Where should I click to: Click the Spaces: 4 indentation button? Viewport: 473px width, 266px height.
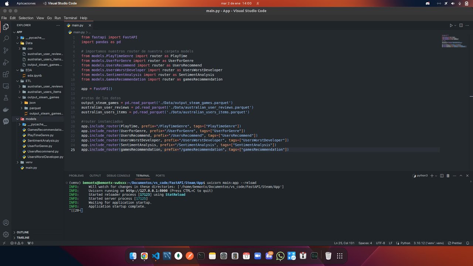click(x=365, y=243)
